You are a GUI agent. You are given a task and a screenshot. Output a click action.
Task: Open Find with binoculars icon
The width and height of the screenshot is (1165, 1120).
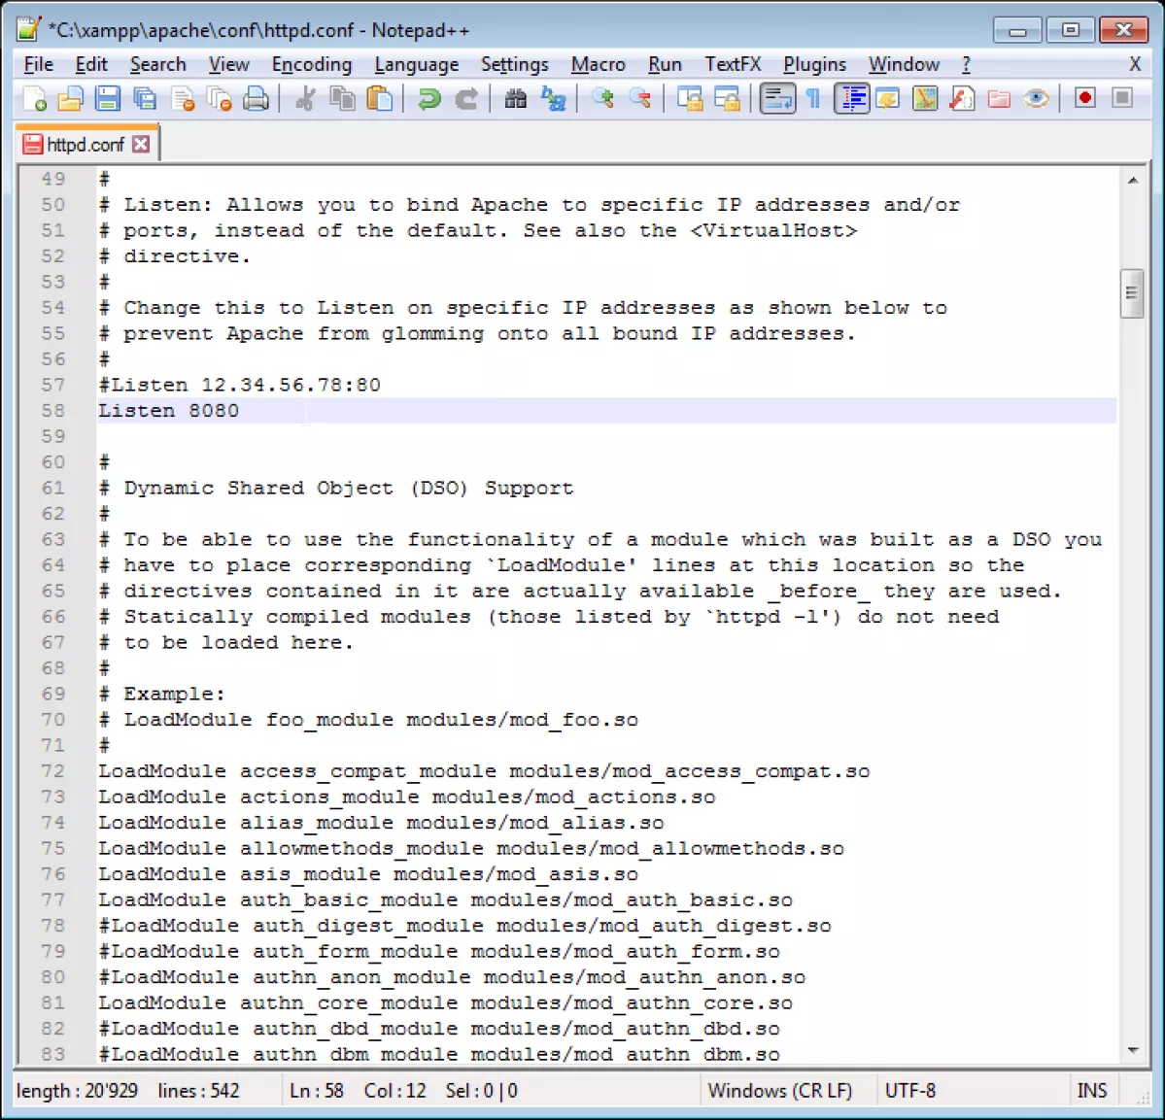pyautogui.click(x=515, y=99)
